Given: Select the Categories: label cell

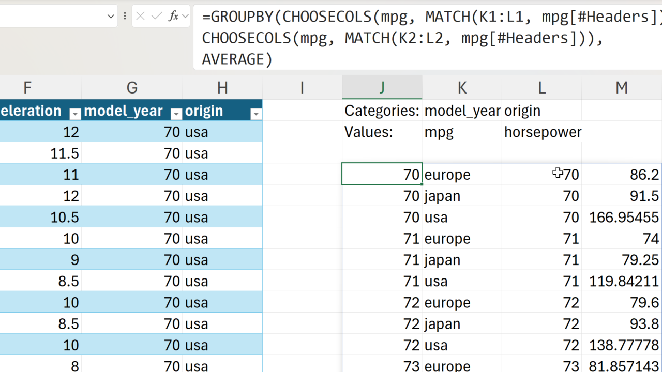Looking at the screenshot, I should (x=382, y=111).
